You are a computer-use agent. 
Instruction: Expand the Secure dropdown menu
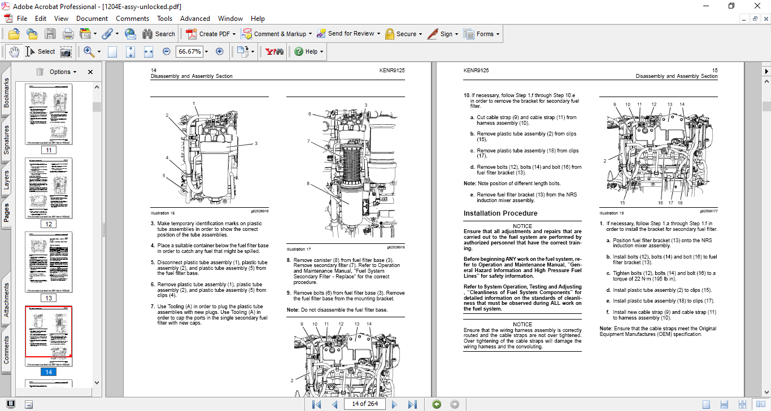click(x=403, y=33)
